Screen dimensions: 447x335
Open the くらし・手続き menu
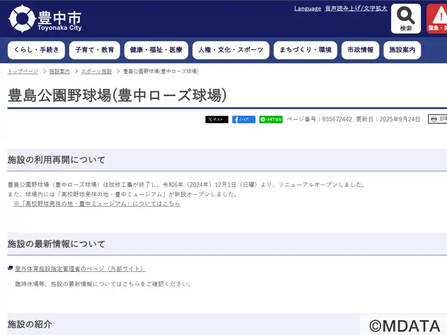pos(36,50)
